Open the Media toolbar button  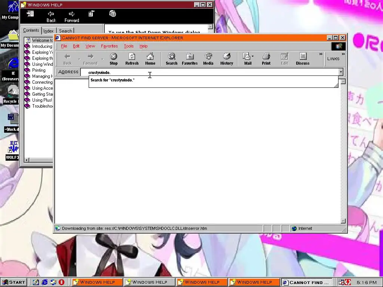pos(208,59)
